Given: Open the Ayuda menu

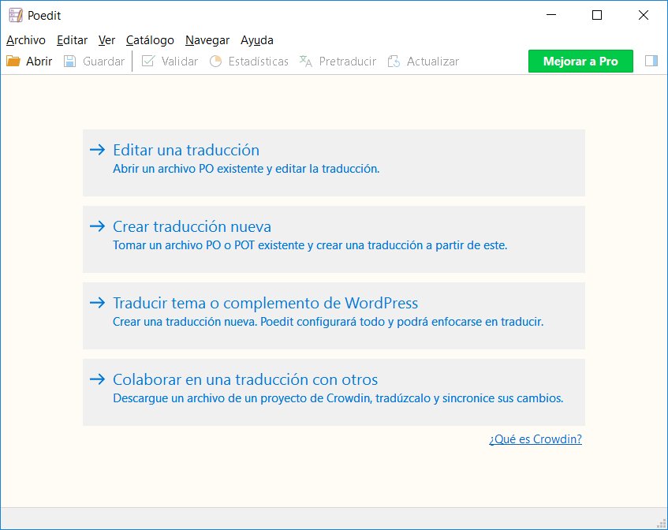Looking at the screenshot, I should point(257,40).
